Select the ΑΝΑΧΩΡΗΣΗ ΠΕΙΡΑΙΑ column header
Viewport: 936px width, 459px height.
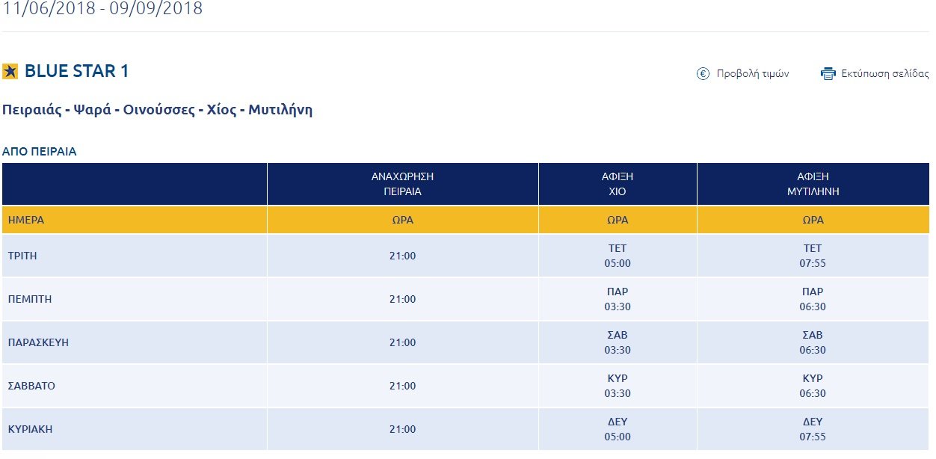click(x=403, y=184)
